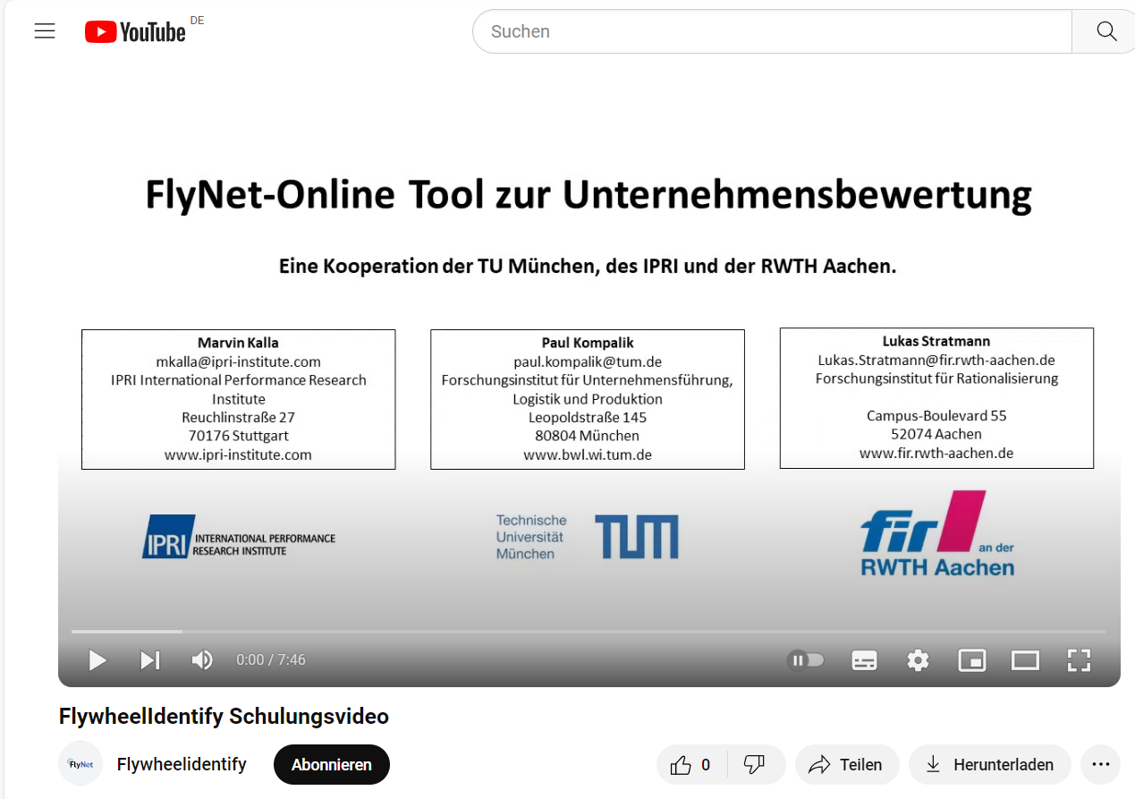Viewport: 1135px width, 799px height.
Task: Toggle autoplay off
Action: [x=805, y=659]
